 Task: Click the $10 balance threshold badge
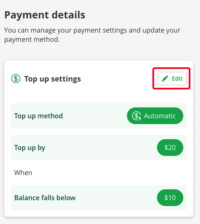tap(170, 198)
